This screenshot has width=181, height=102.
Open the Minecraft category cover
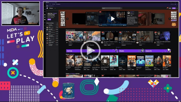tap(149, 61)
